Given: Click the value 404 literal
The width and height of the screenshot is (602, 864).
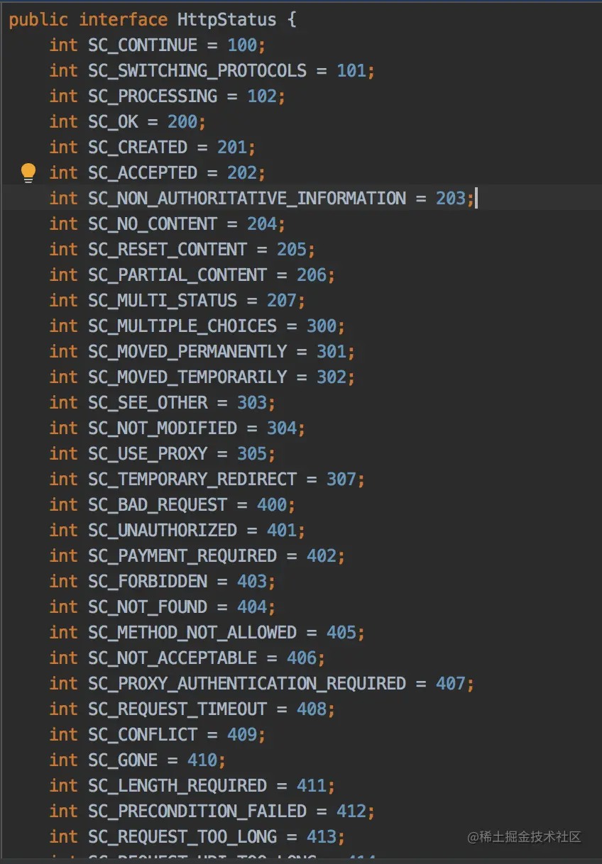Looking at the screenshot, I should click(252, 607).
